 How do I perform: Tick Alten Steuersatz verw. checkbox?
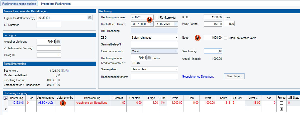(x=225, y=38)
